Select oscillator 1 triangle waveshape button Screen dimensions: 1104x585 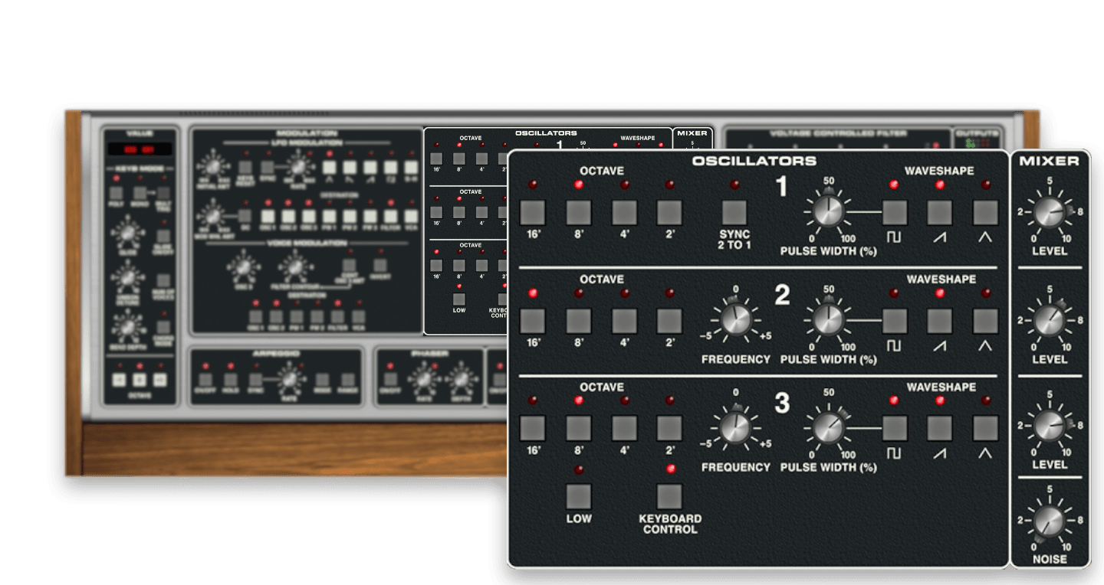tap(985, 213)
